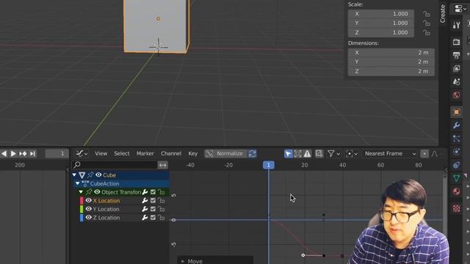The width and height of the screenshot is (470, 264).
Task: Uncheck the Y Location mute checkbox
Action: (x=153, y=209)
